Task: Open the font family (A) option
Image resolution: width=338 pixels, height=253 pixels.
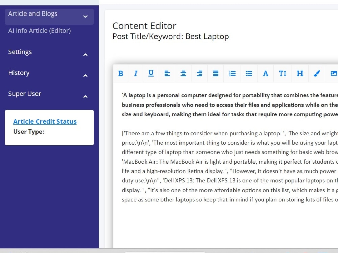Action: pyautogui.click(x=266, y=73)
